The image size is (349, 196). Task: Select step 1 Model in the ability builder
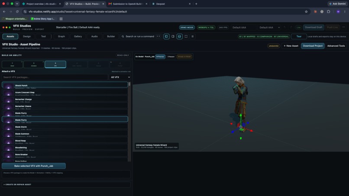point(12,64)
